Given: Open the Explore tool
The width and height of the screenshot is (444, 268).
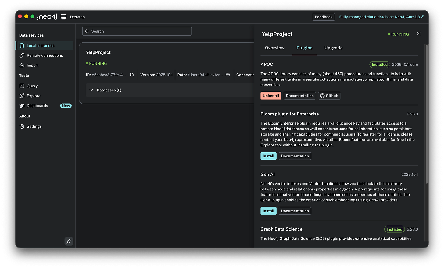Looking at the screenshot, I should click(x=33, y=96).
